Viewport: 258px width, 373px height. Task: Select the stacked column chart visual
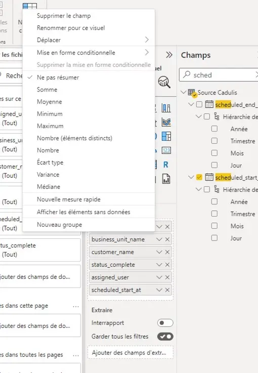pyautogui.click(x=166, y=108)
